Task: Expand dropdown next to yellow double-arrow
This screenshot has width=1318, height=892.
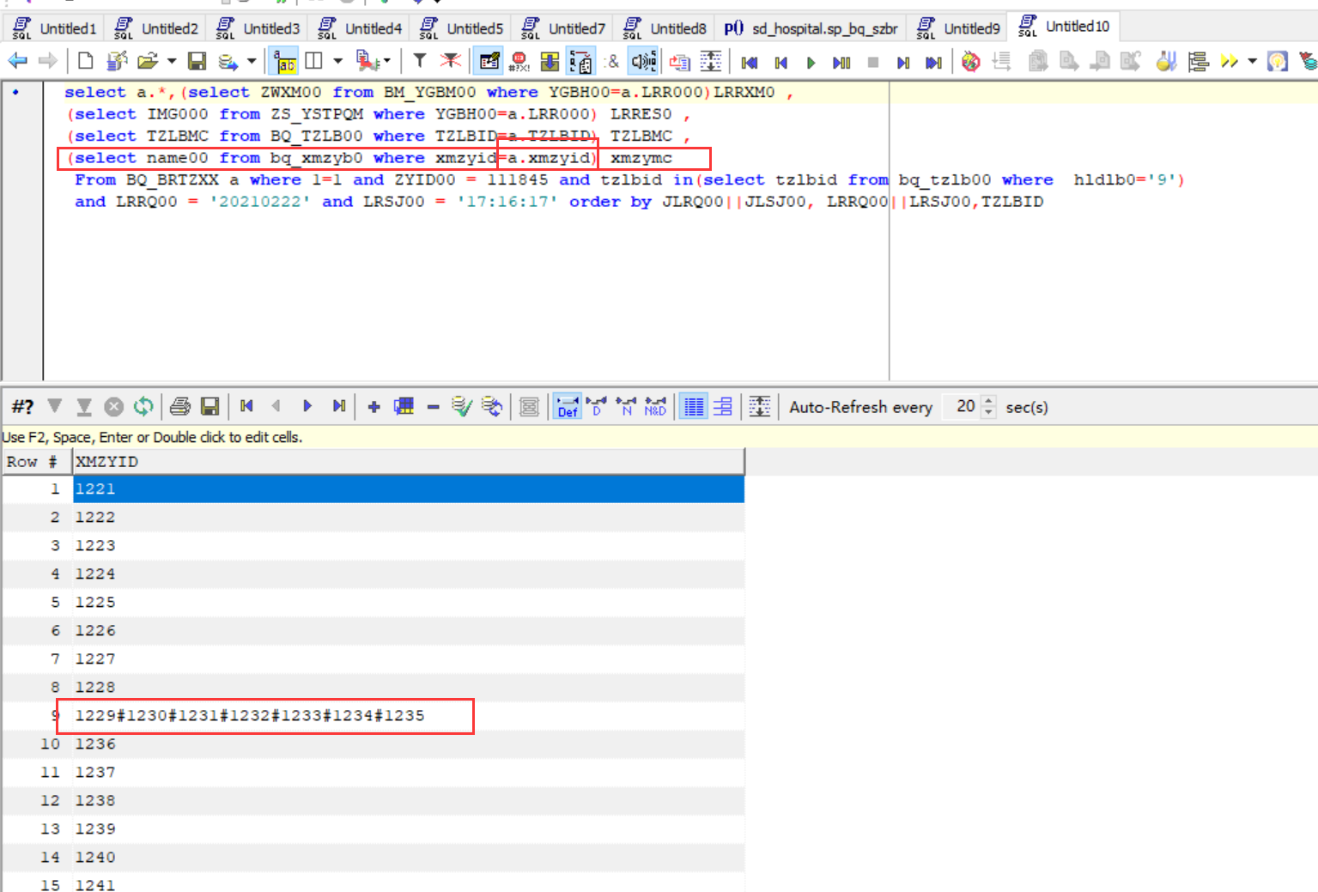Action: [1252, 61]
